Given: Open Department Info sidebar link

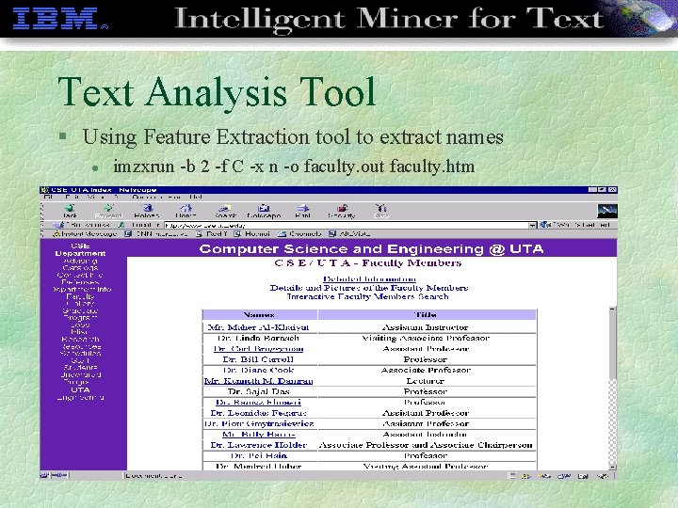Looking at the screenshot, I should click(x=81, y=290).
